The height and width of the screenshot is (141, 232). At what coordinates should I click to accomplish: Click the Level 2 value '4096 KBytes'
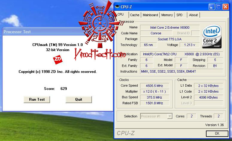208,97
